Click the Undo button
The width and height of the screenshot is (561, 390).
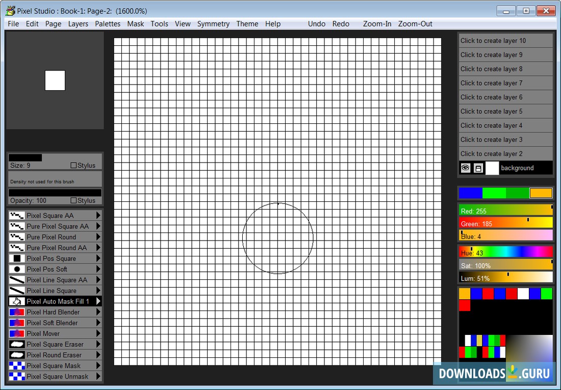pyautogui.click(x=317, y=23)
